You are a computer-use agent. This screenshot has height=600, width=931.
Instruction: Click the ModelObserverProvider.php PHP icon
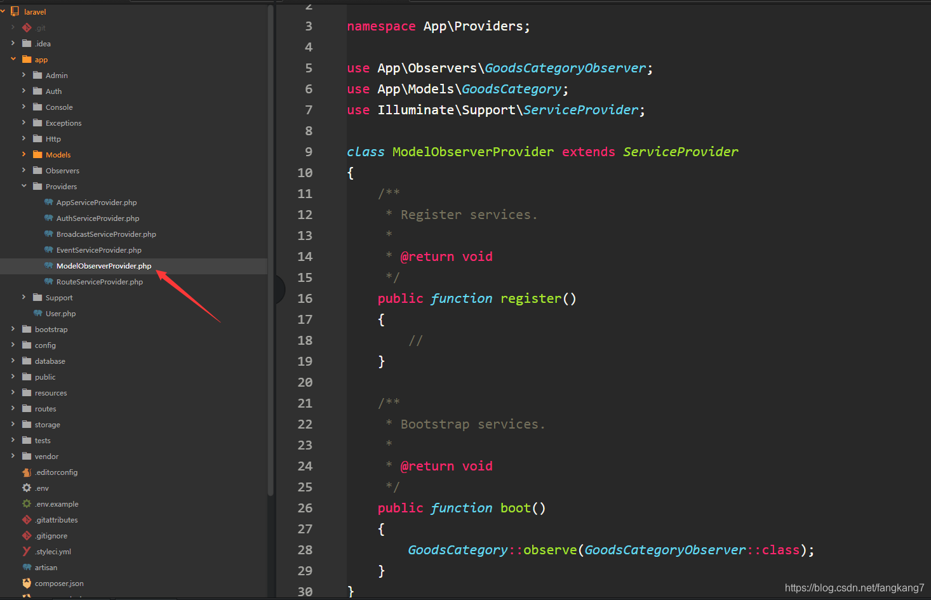click(48, 265)
